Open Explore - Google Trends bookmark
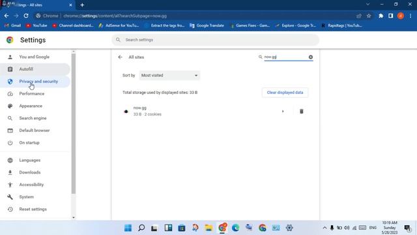This screenshot has width=417, height=235. point(295,25)
